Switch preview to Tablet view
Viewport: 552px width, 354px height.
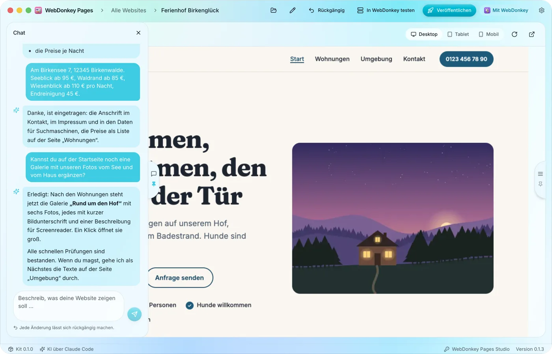pyautogui.click(x=458, y=34)
